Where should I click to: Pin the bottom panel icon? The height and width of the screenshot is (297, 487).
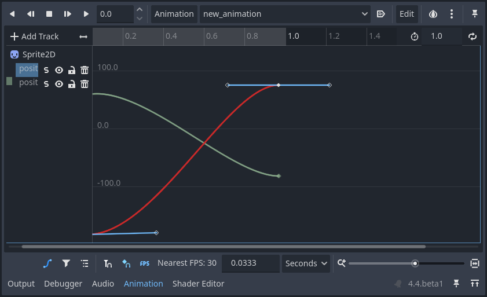click(x=456, y=283)
